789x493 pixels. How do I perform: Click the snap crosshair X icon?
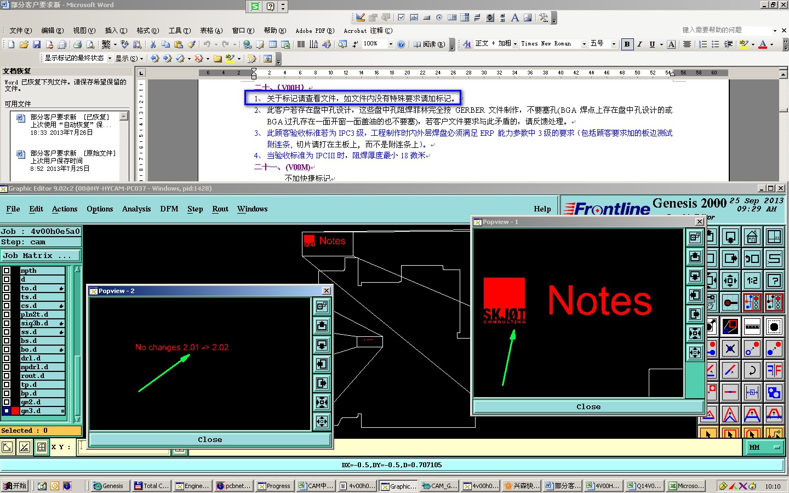point(730,348)
